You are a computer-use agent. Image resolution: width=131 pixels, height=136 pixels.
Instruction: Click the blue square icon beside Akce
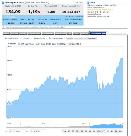(x=88, y=2)
